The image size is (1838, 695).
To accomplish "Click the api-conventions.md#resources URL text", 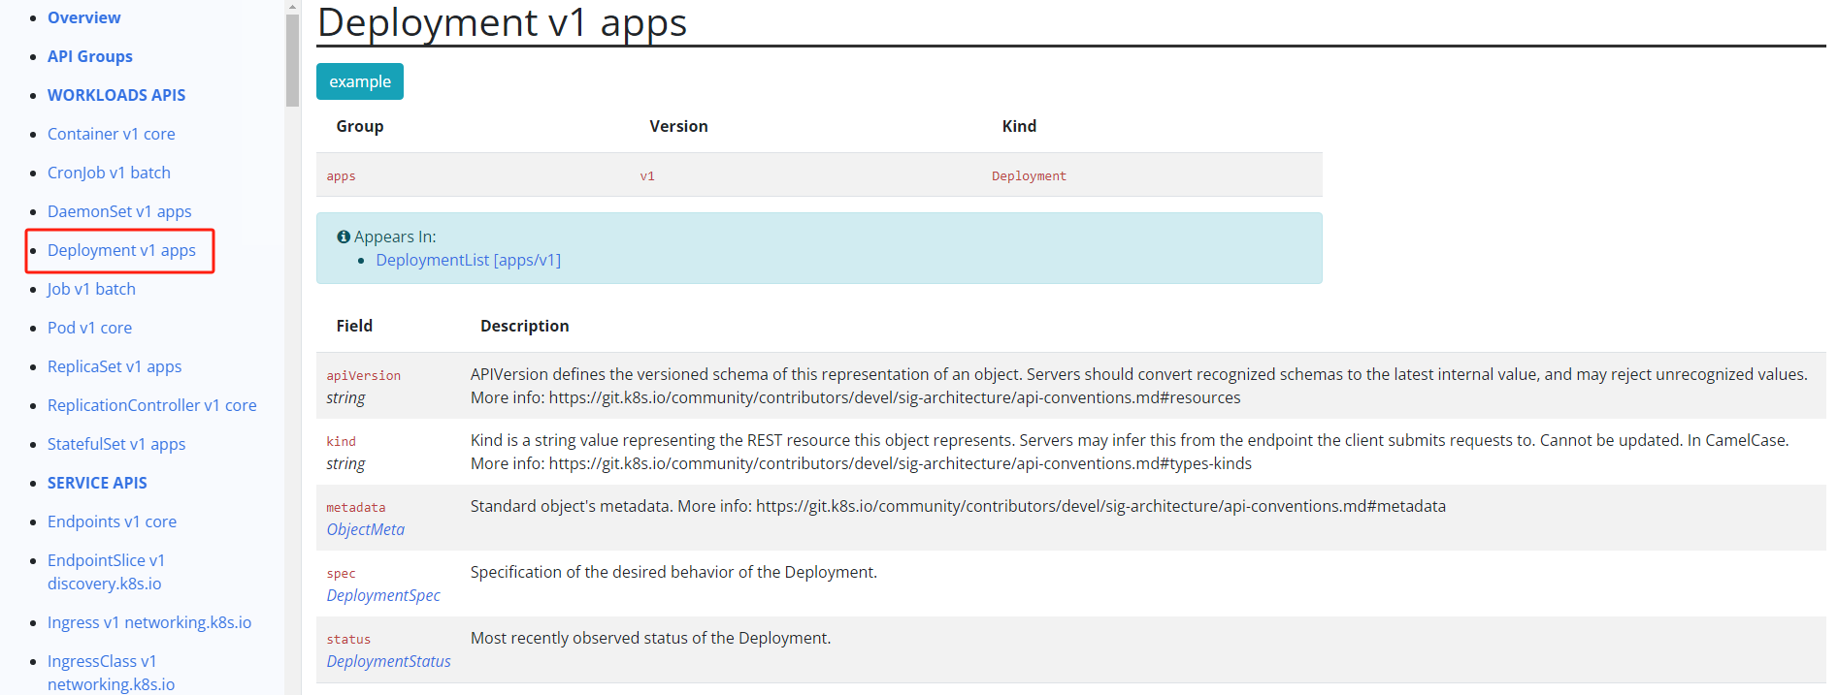I will click(895, 397).
